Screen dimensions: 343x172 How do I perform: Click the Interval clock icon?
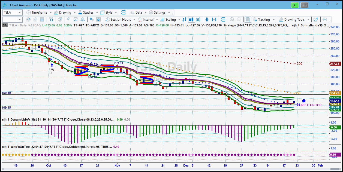pyautogui.click(x=140, y=20)
